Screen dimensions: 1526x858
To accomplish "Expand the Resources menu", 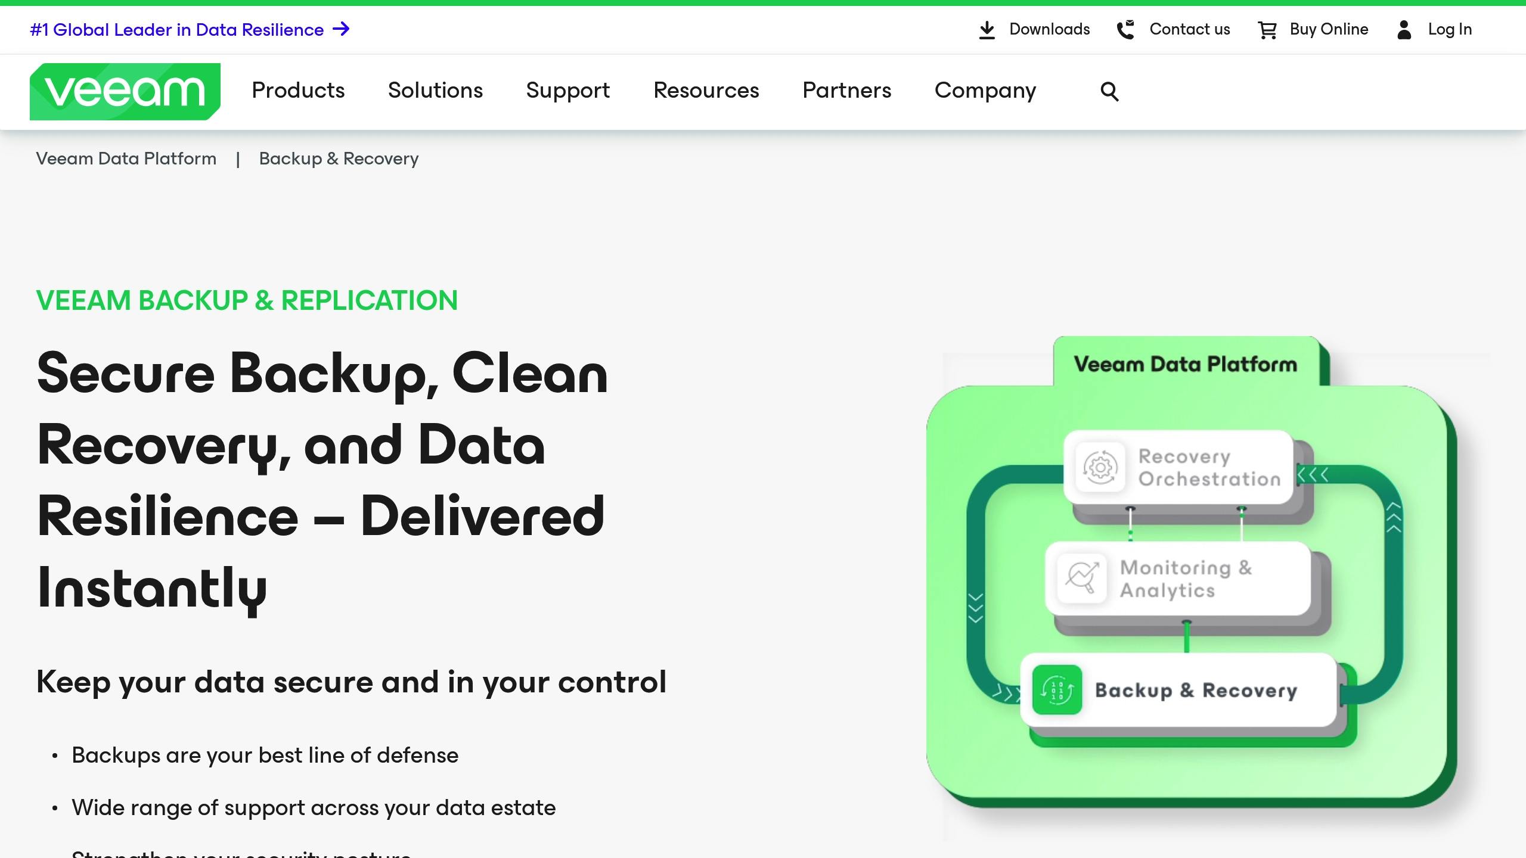I will pyautogui.click(x=706, y=91).
